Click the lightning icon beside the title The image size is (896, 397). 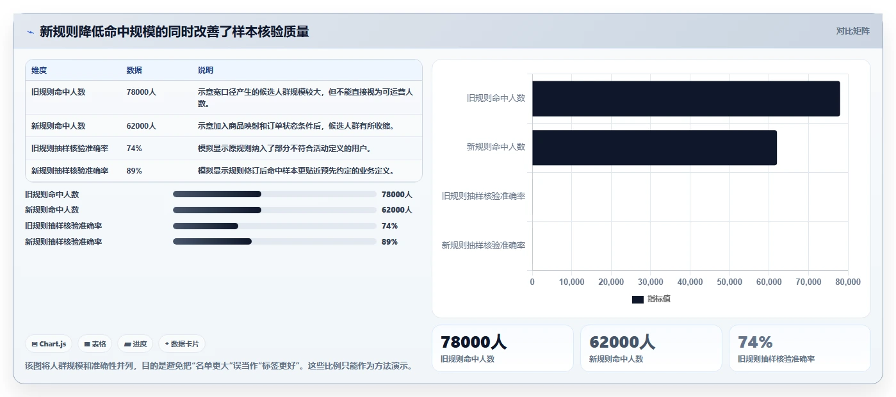[x=31, y=32]
